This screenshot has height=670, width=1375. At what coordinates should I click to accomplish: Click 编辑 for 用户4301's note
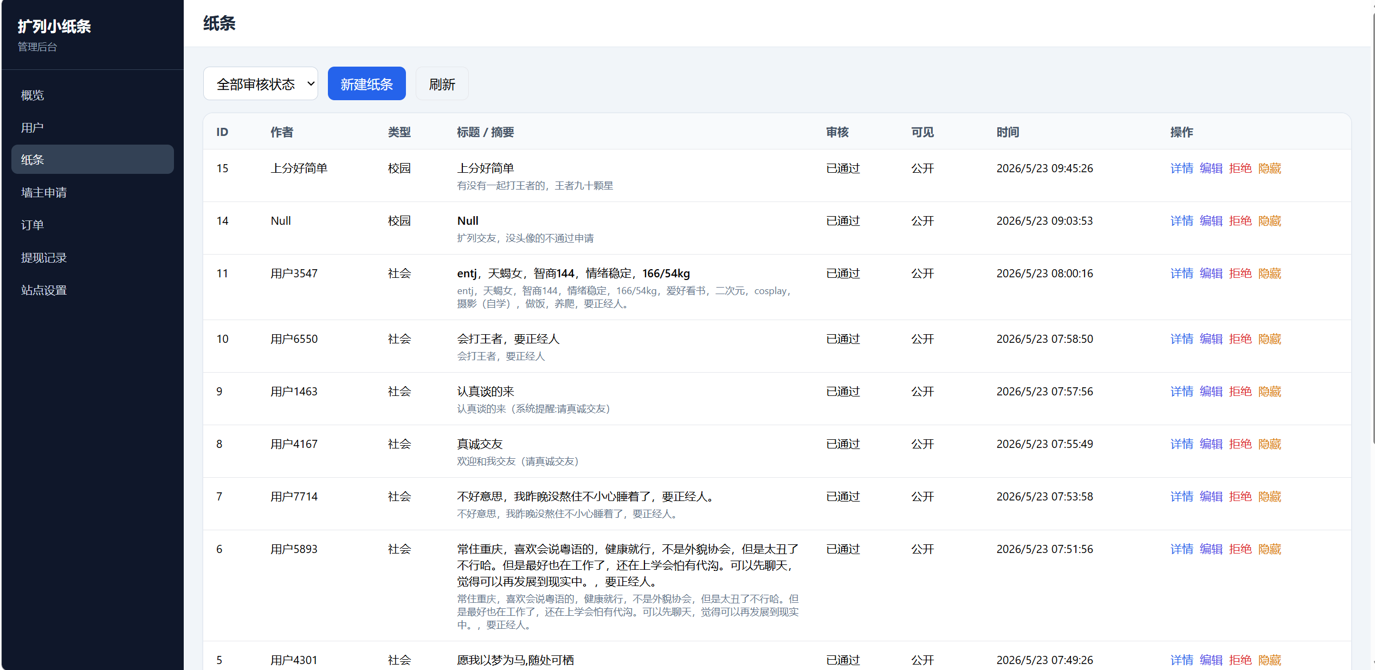click(1211, 660)
